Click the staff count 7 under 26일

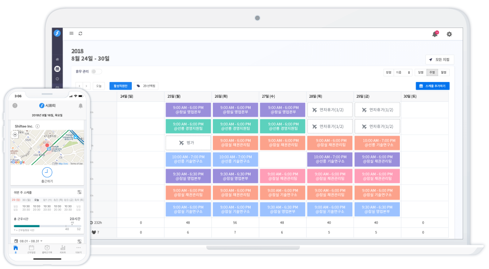(x=235, y=232)
